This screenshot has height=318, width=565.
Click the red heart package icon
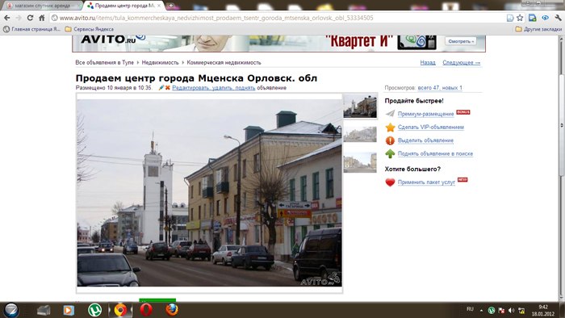coord(390,182)
